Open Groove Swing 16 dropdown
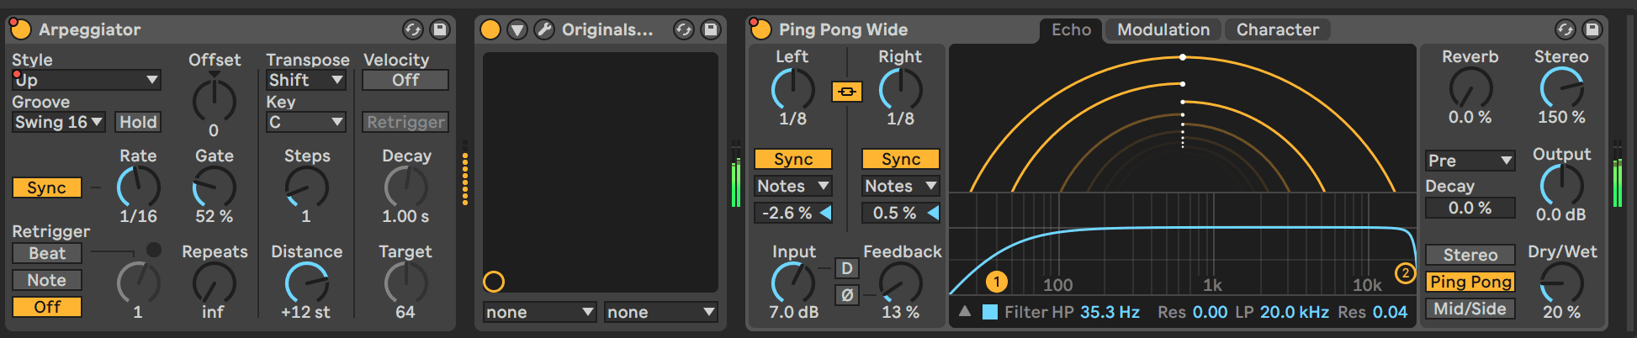 (x=59, y=122)
